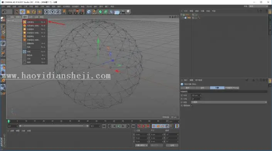Open the coordinate mode dropdown under Position

point(141,146)
